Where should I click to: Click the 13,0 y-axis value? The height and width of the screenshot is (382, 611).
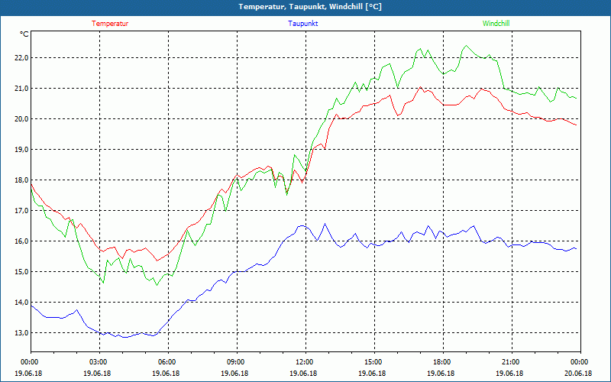[x=21, y=333]
